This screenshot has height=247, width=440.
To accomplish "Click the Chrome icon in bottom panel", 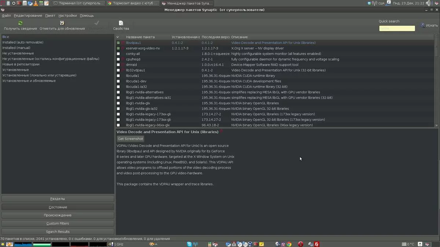I will (x=289, y=244).
